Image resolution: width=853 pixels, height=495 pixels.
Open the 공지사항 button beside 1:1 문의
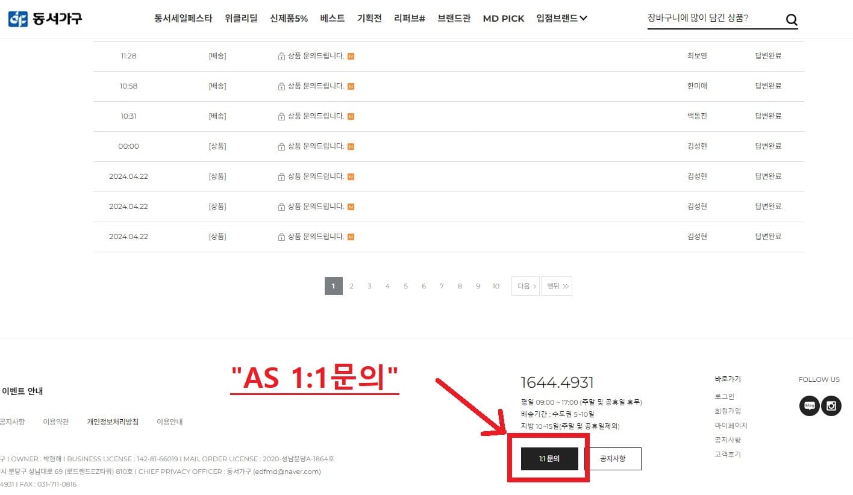[614, 458]
